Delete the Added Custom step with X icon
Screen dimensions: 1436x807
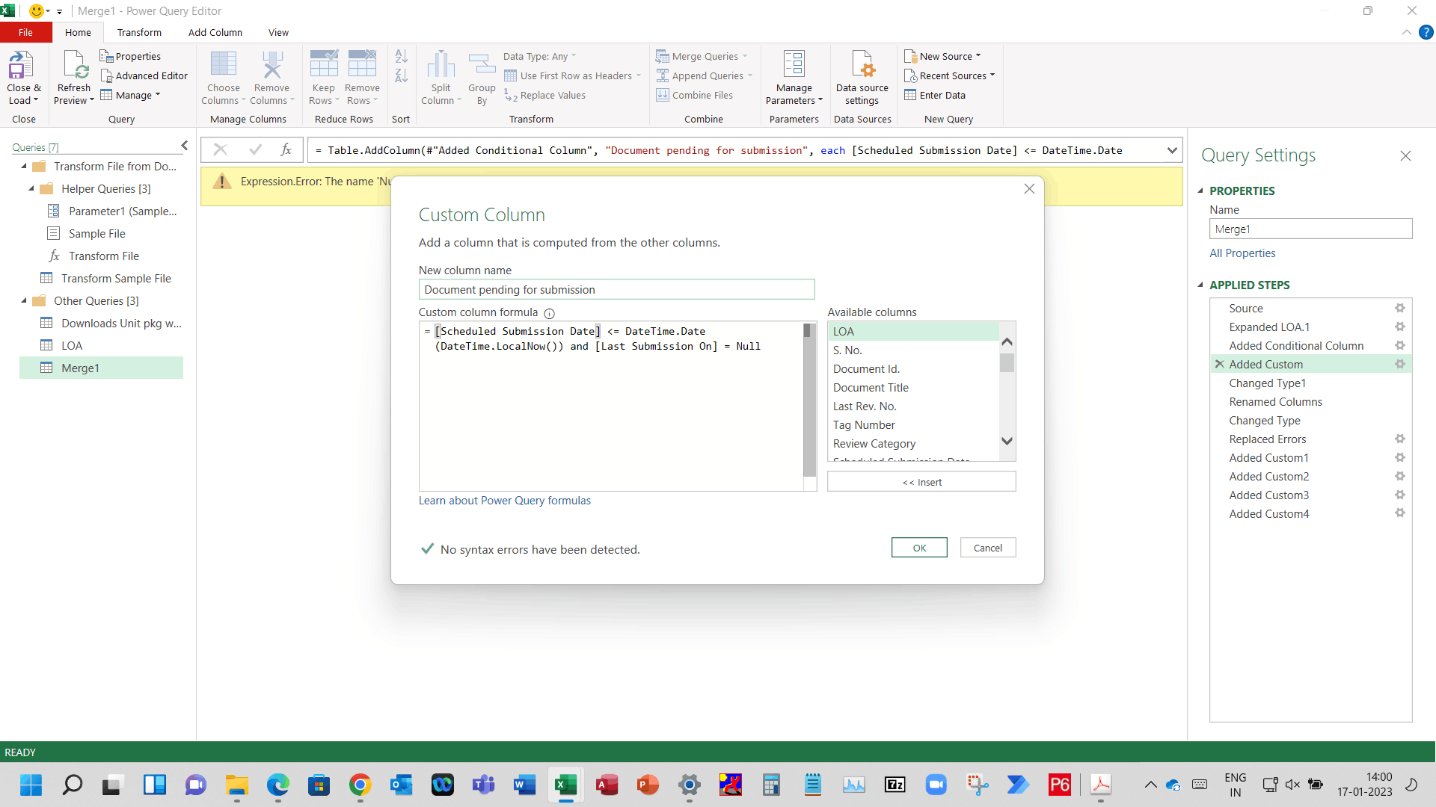pos(1219,364)
